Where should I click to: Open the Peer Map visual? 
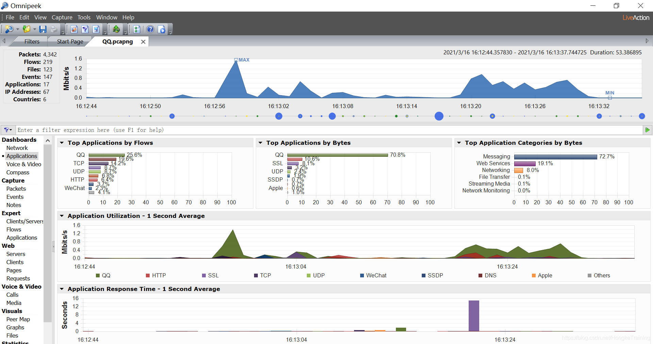pyautogui.click(x=18, y=319)
